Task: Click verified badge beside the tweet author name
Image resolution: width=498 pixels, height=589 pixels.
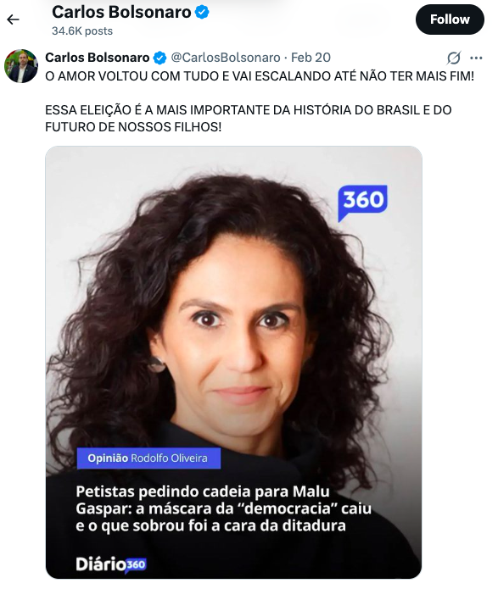Action: tap(159, 58)
